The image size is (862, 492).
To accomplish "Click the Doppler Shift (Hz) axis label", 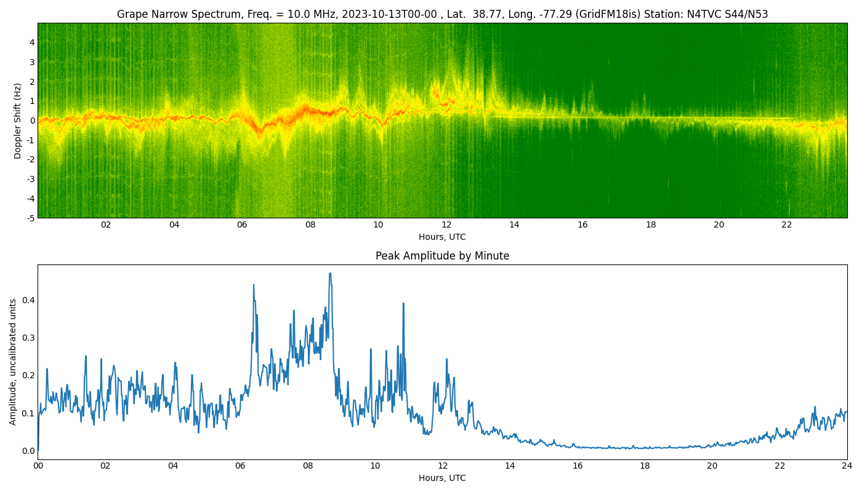I will [18, 121].
